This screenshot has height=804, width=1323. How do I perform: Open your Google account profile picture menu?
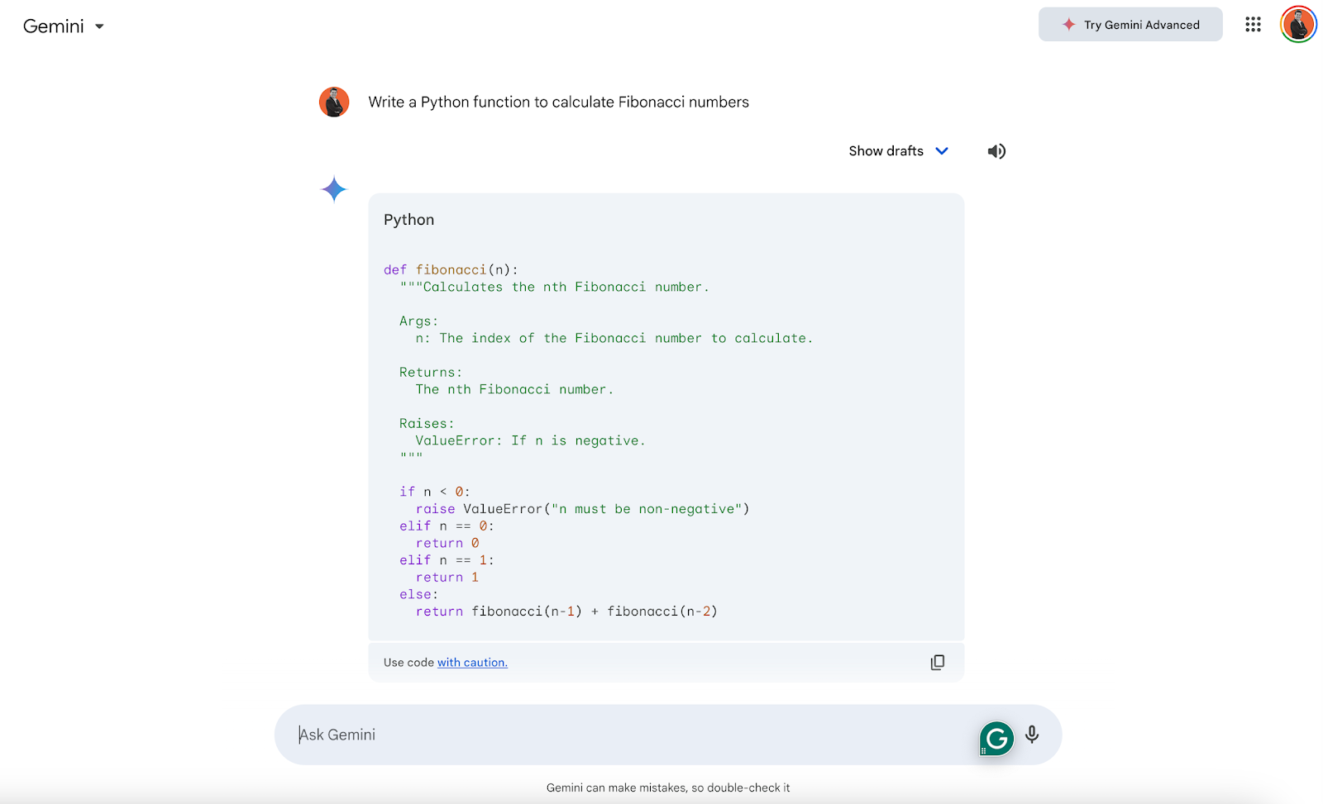(x=1297, y=24)
